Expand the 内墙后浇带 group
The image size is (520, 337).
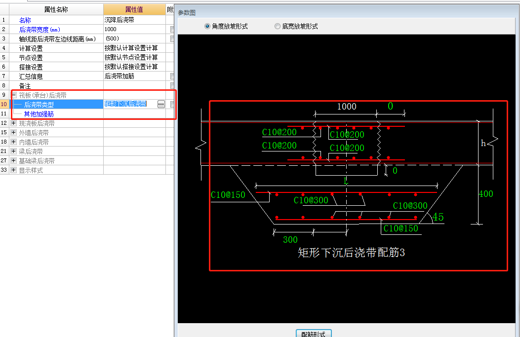14,142
